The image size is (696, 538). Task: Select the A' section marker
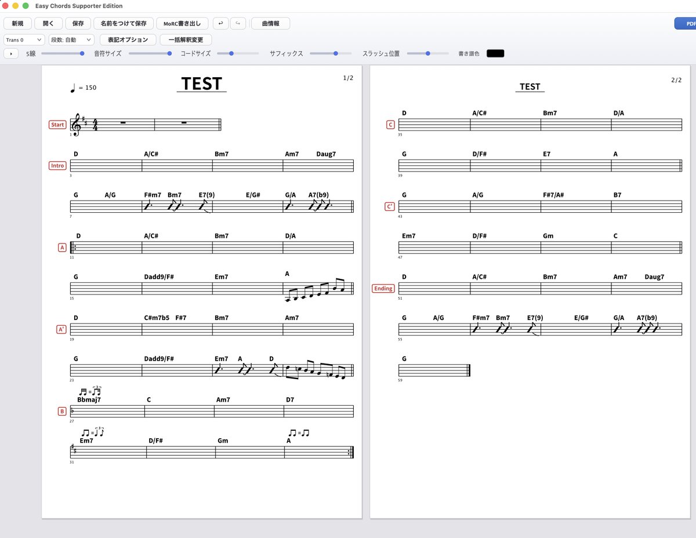tap(61, 329)
